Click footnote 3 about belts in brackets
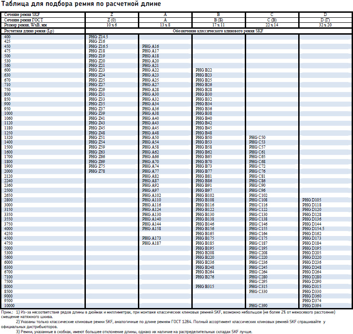353x334 pixels. [x=134, y=332]
